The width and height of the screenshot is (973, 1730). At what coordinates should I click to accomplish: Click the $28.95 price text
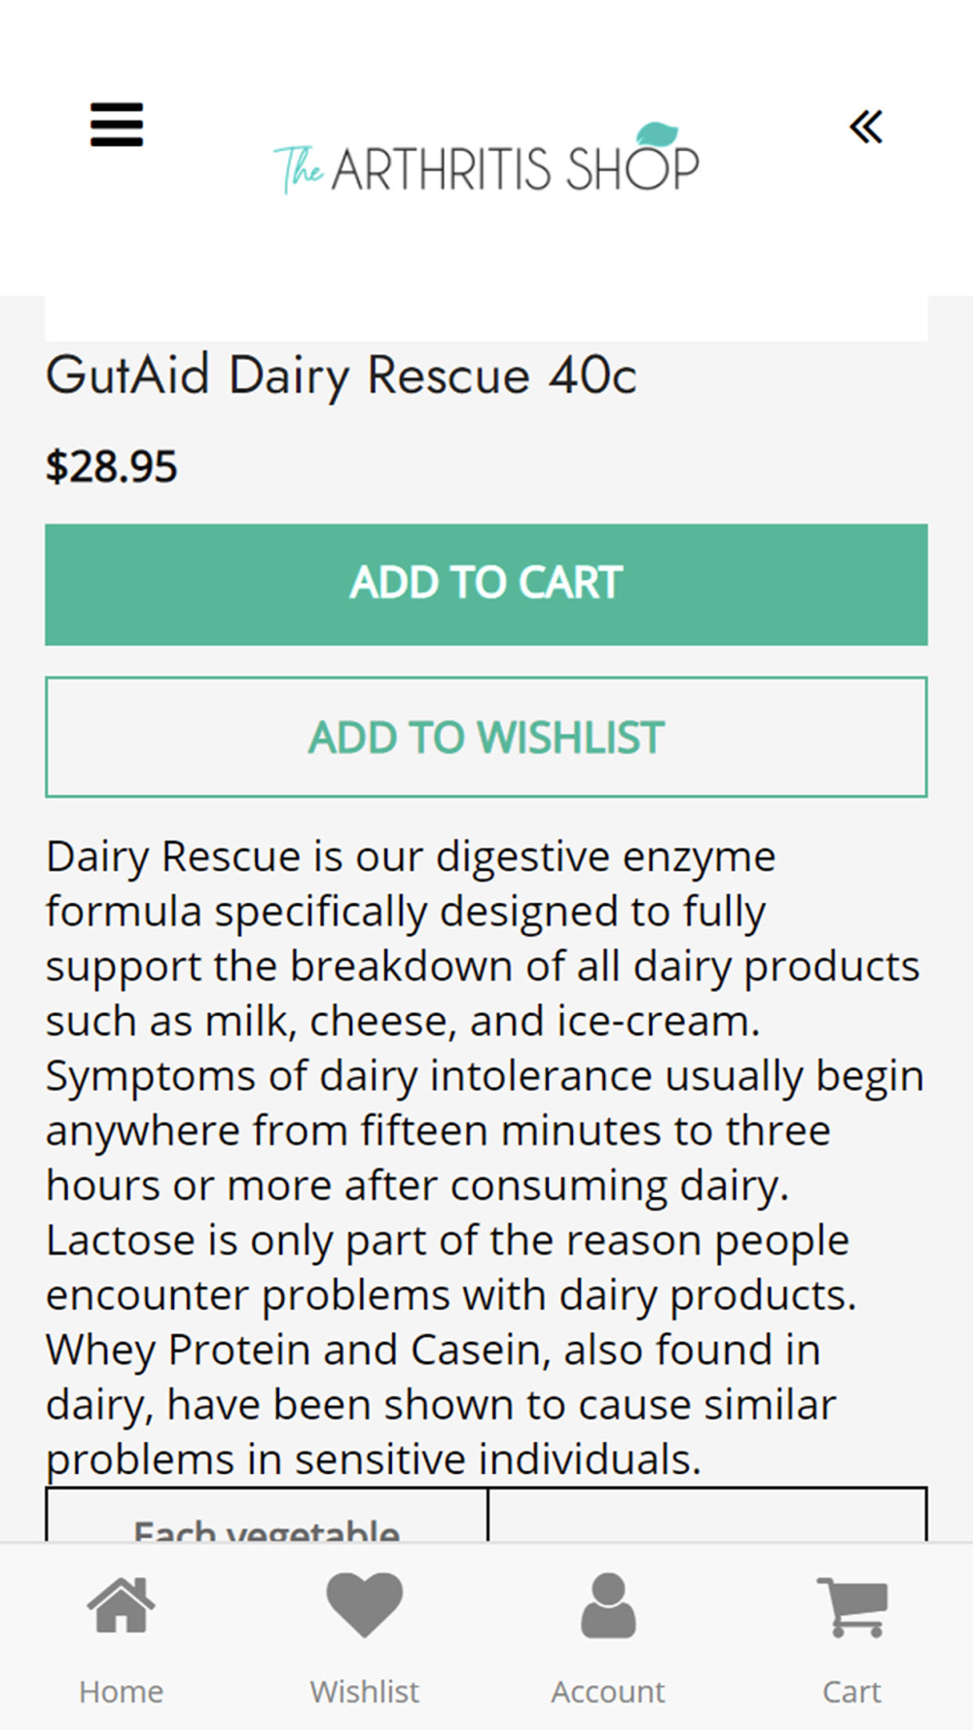(111, 467)
